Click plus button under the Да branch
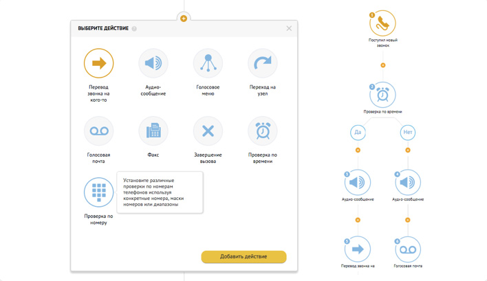This screenshot has height=281, width=487. coord(358,150)
